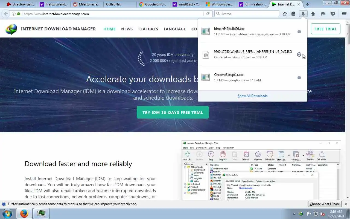This screenshot has width=350, height=219.
Task: Switch to the win2012r2 Yahoo tab
Action: click(187, 4)
